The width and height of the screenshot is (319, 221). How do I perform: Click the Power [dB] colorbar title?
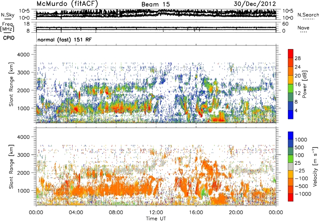point(305,84)
